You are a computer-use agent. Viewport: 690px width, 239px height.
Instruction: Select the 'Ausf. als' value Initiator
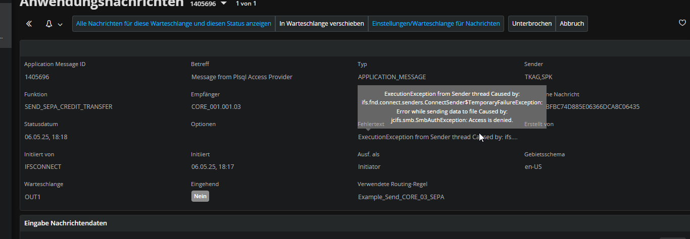[x=369, y=166]
